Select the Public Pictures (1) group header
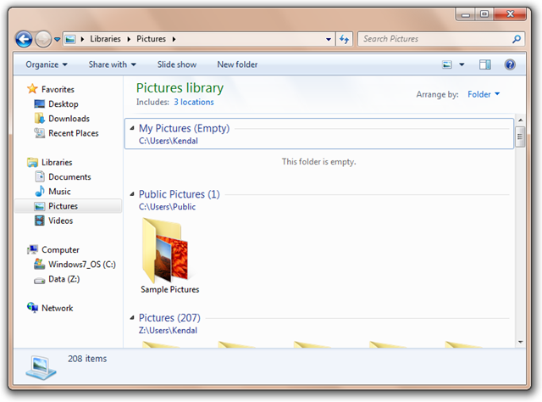 coord(180,194)
